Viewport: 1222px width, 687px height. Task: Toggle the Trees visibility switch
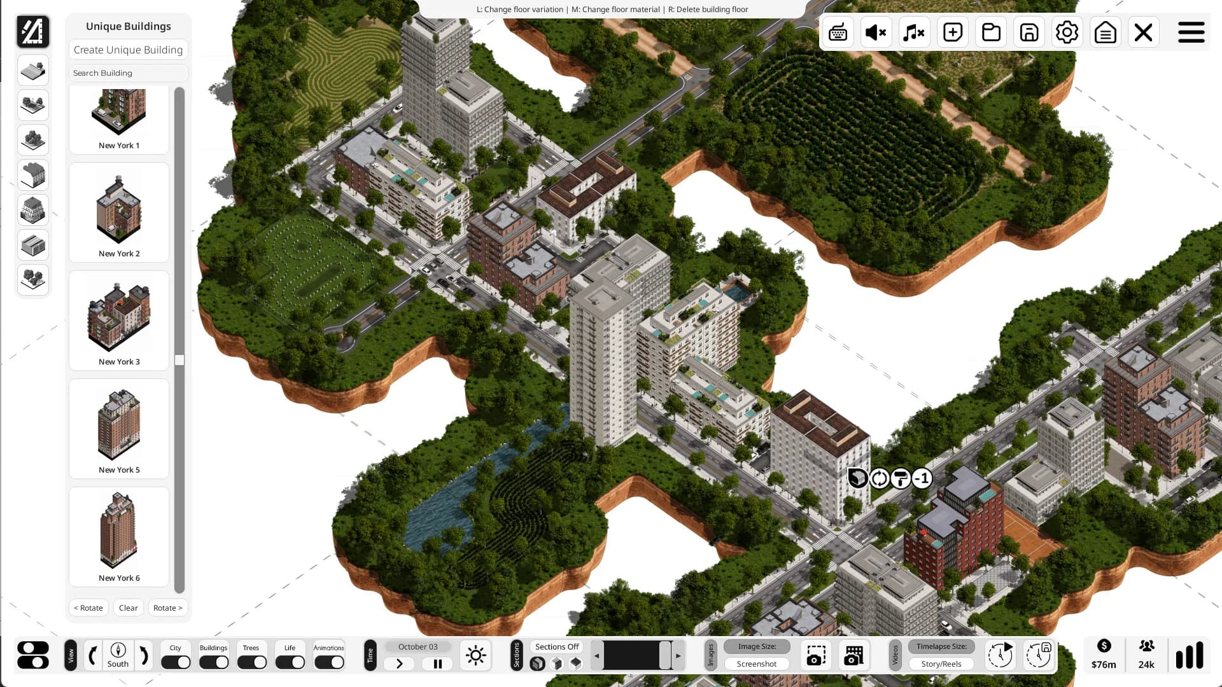point(251,662)
